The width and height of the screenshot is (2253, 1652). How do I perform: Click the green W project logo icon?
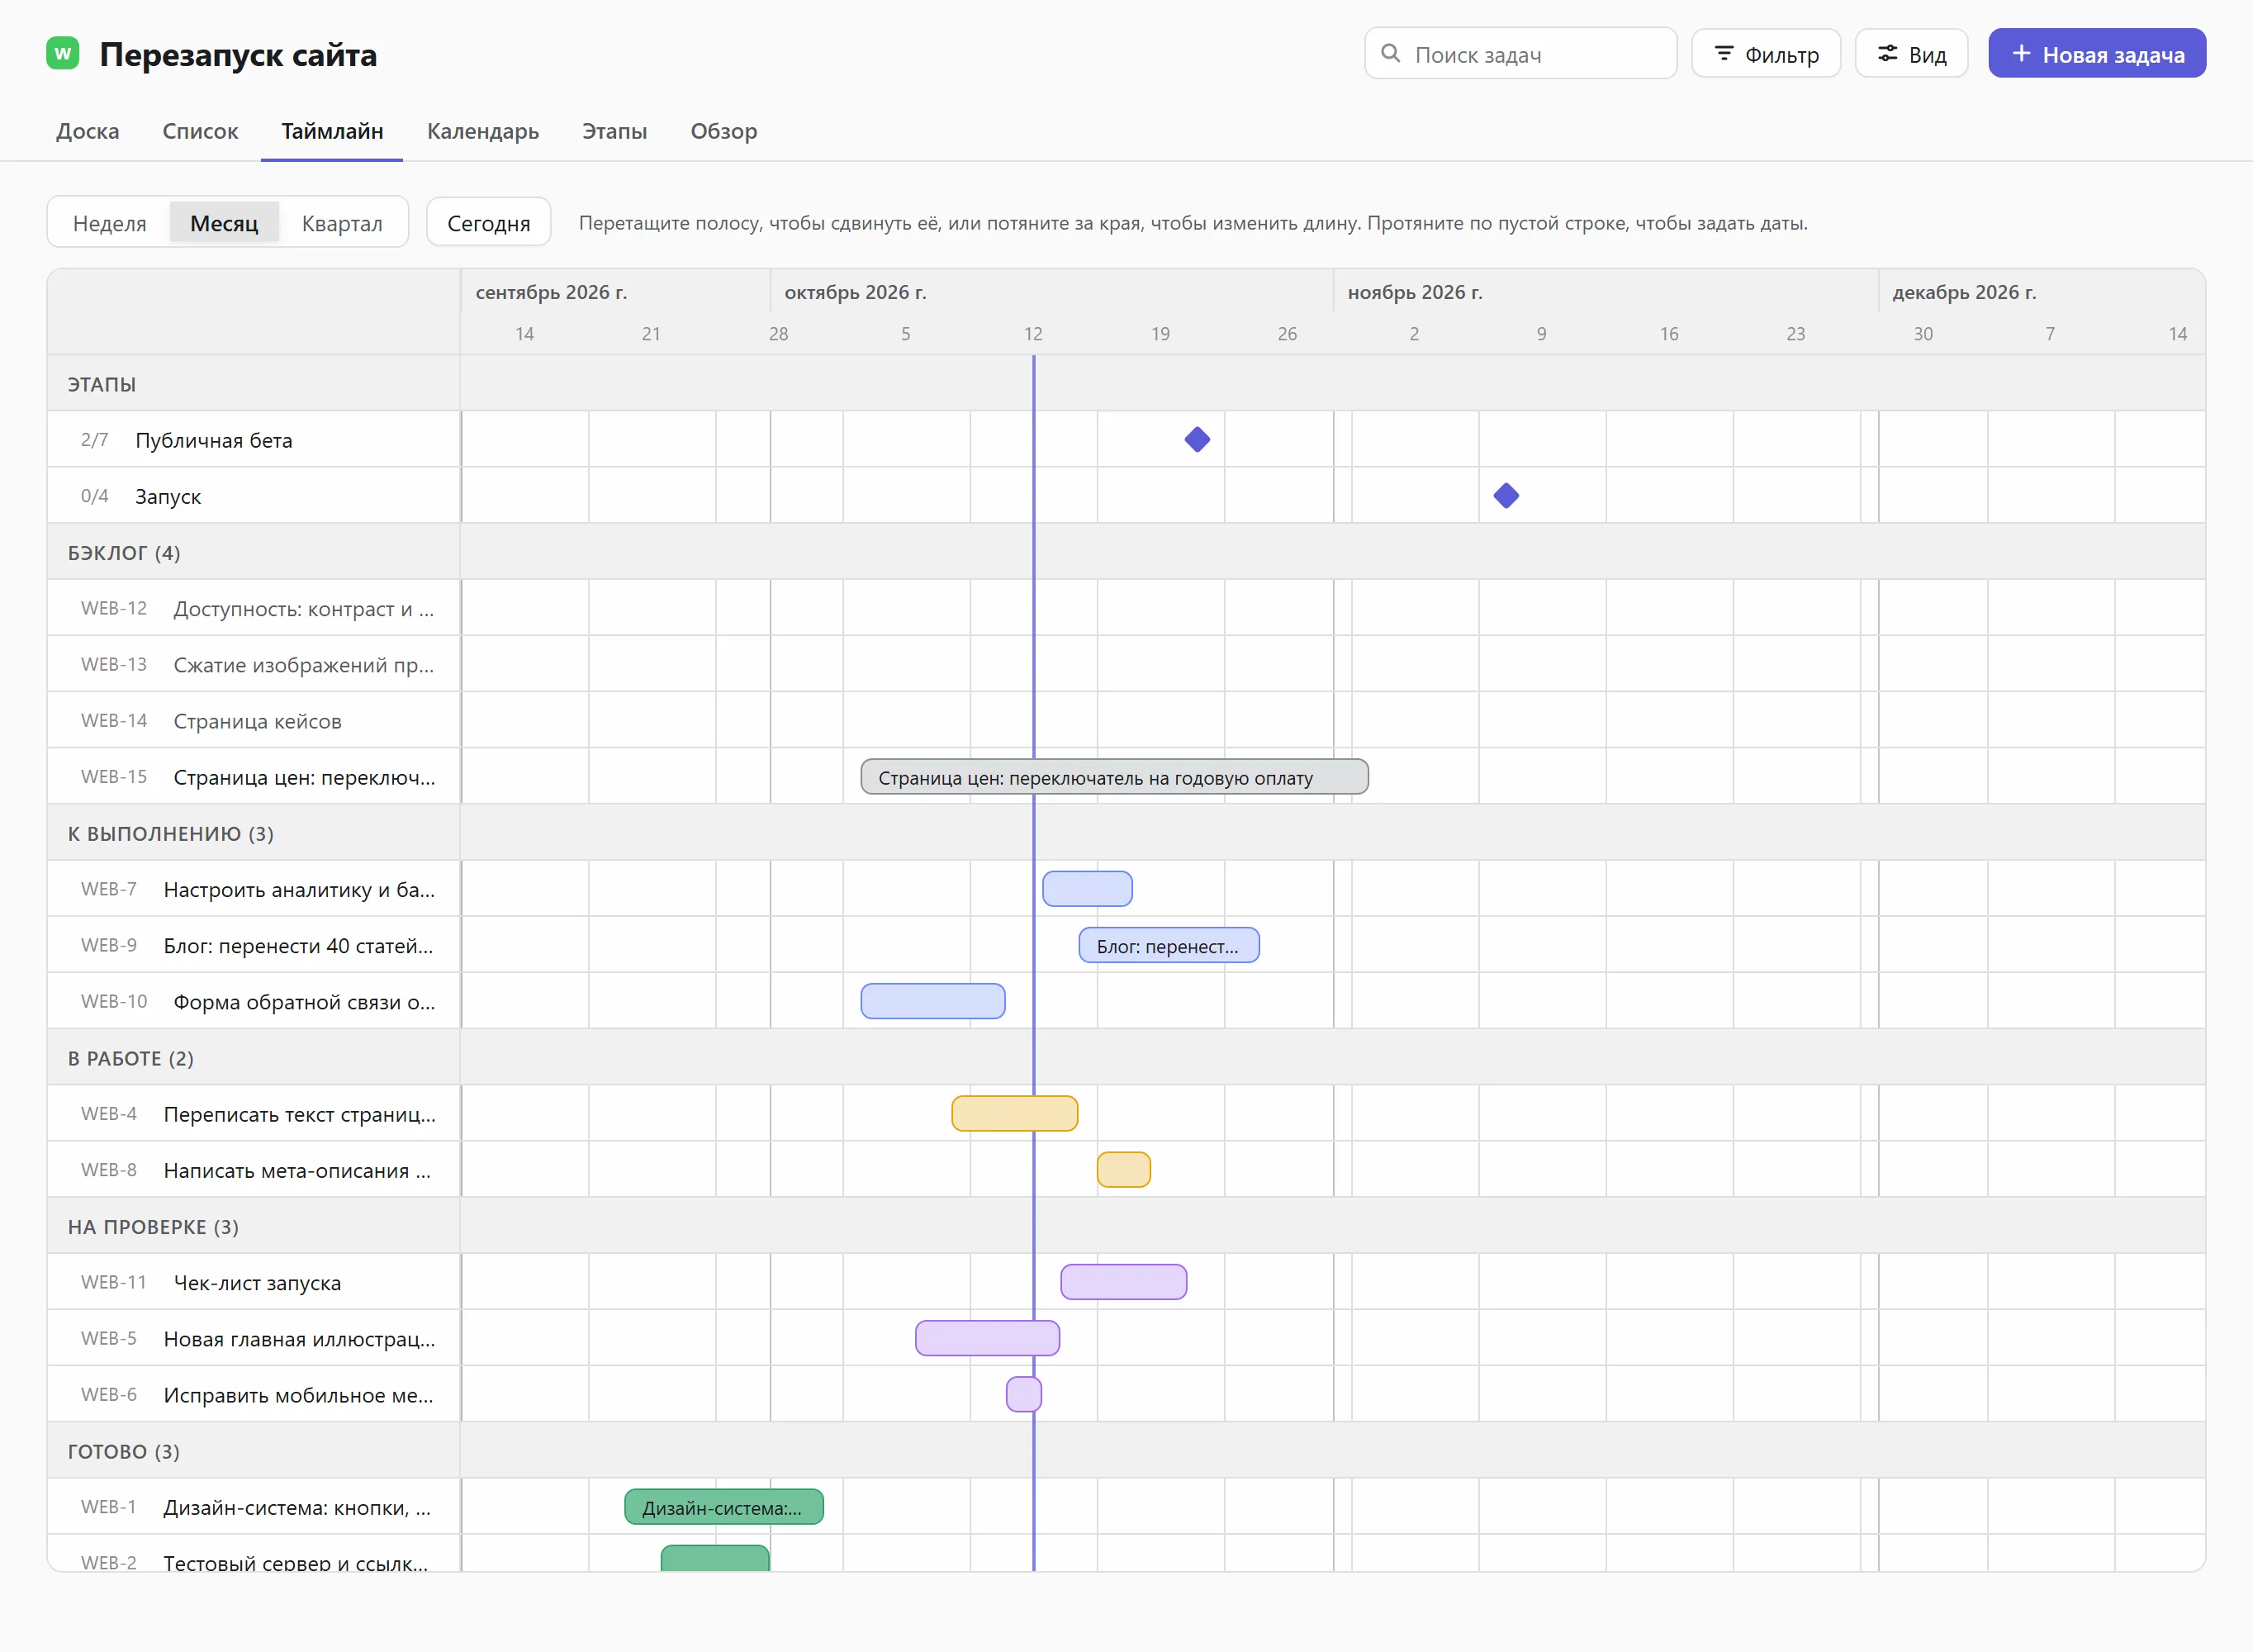click(63, 53)
